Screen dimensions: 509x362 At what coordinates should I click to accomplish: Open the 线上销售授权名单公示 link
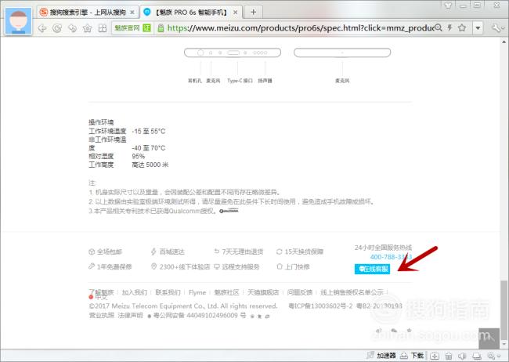[x=352, y=292]
